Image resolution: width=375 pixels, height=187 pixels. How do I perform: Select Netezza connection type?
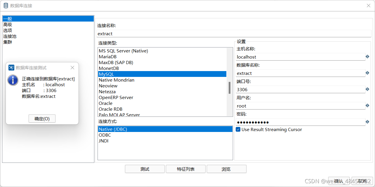[162, 91]
